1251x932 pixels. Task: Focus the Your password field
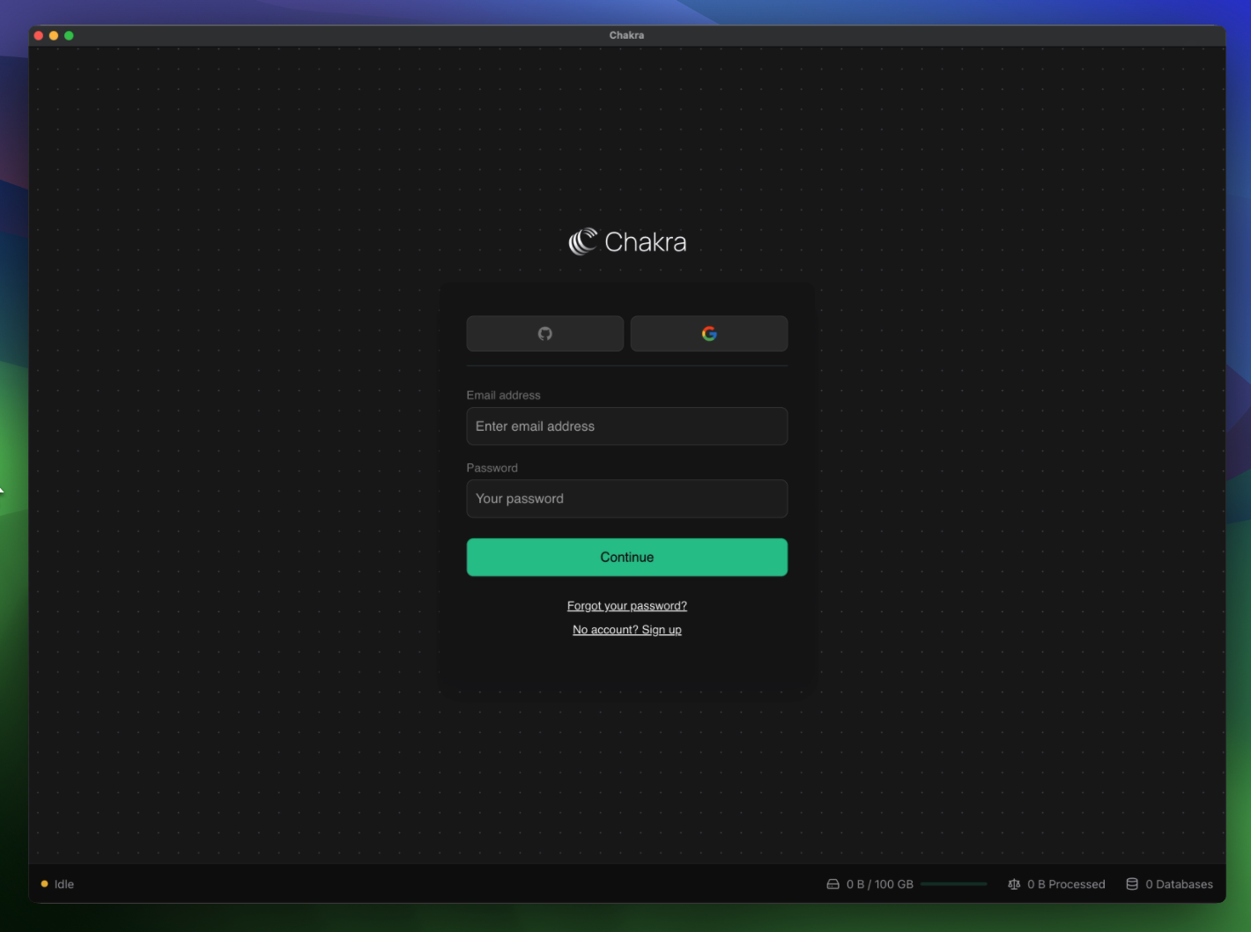coord(627,499)
